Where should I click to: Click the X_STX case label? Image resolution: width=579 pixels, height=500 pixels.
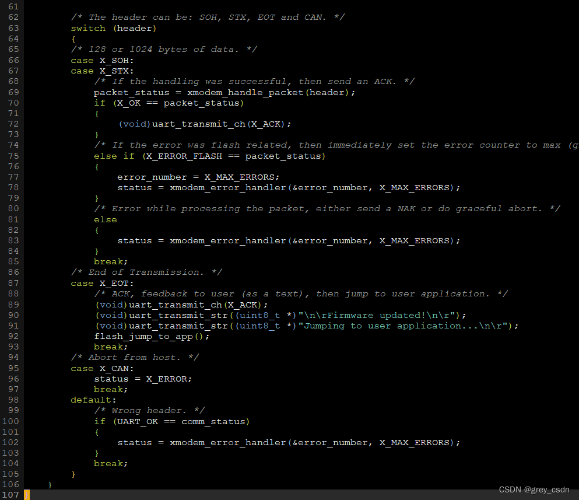point(115,70)
